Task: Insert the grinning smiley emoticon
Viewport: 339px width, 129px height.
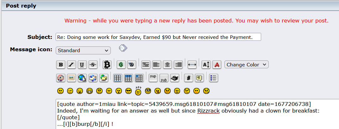Action: pos(89,91)
